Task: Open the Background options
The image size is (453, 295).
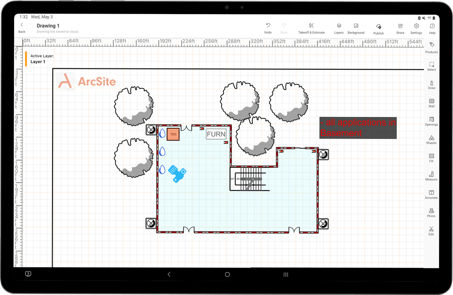Action: coord(356,28)
